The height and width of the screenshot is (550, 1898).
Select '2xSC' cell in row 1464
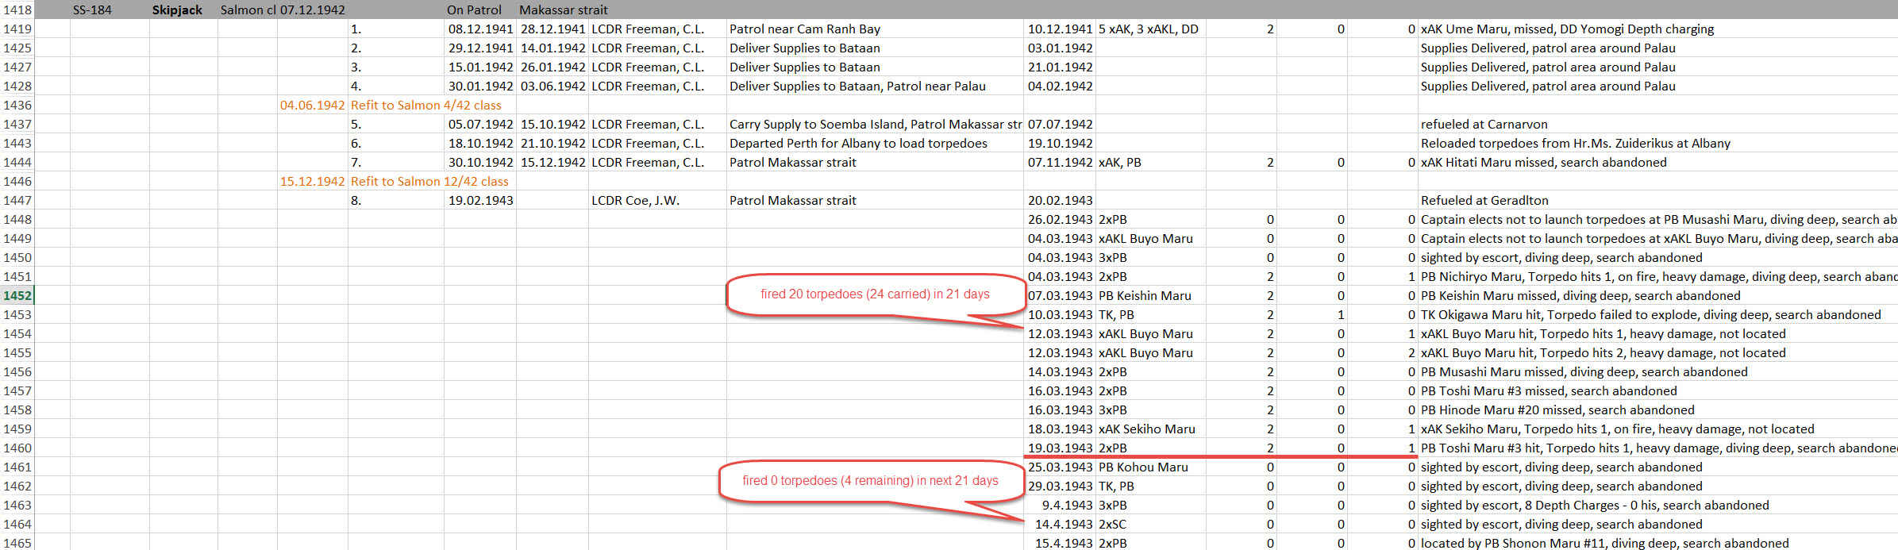1112,524
